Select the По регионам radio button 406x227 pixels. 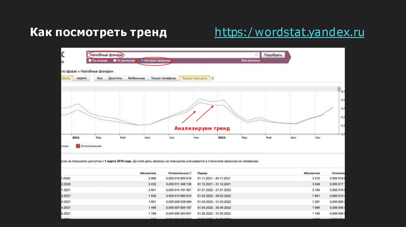(115, 61)
